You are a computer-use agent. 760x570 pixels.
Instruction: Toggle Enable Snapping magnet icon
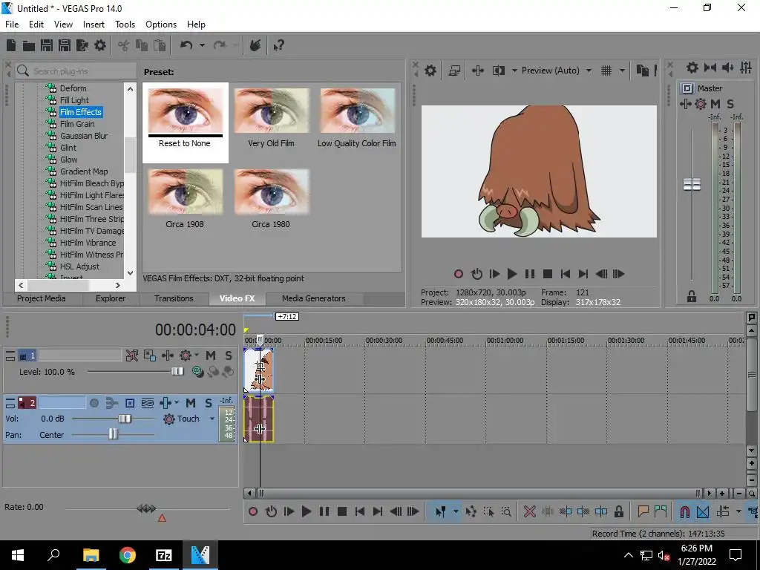(684, 511)
